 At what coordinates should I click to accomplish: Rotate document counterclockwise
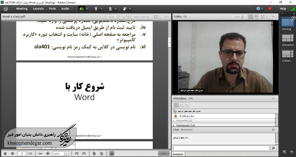77,154
